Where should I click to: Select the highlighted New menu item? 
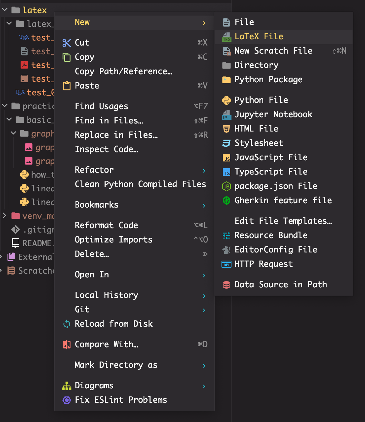[x=134, y=22]
